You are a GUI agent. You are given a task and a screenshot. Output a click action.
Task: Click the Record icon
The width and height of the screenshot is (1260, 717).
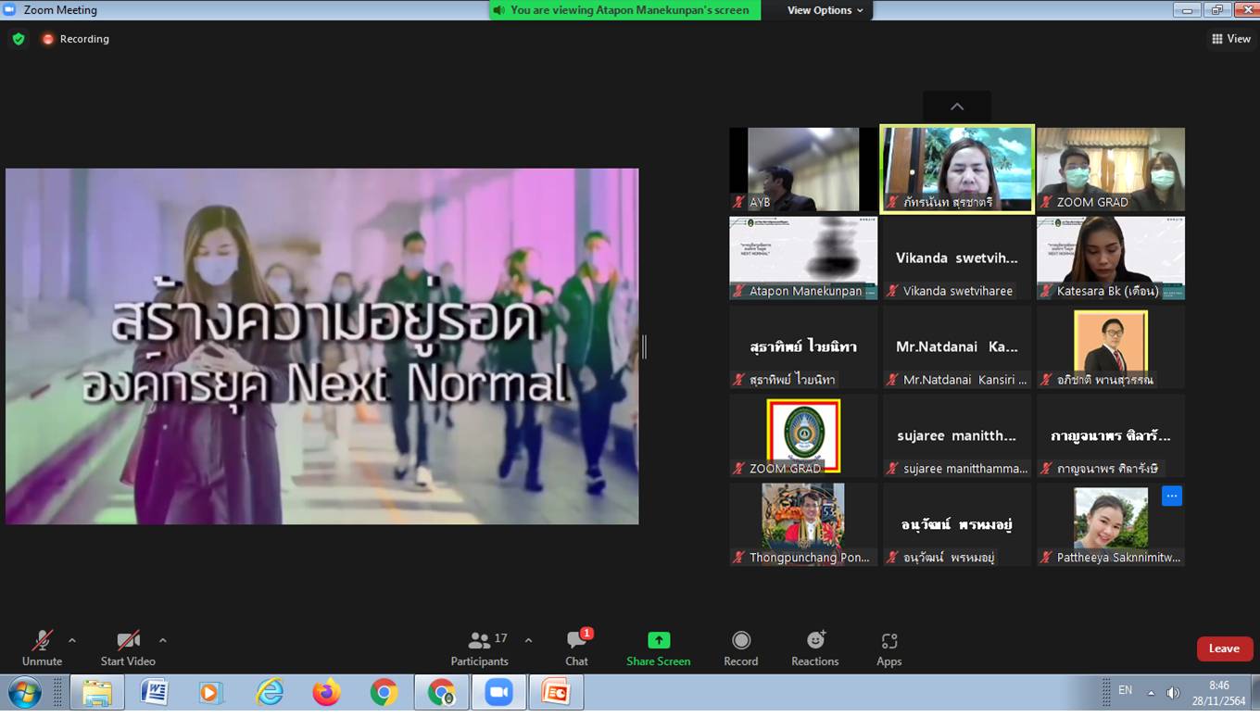coord(740,640)
